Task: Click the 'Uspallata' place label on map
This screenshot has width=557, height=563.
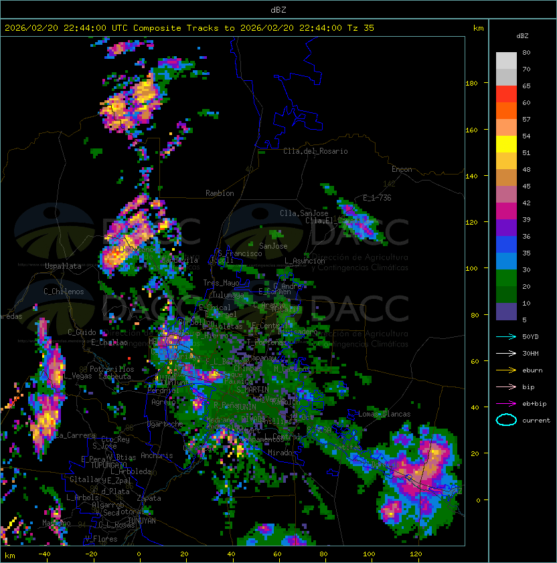Action: [x=63, y=266]
